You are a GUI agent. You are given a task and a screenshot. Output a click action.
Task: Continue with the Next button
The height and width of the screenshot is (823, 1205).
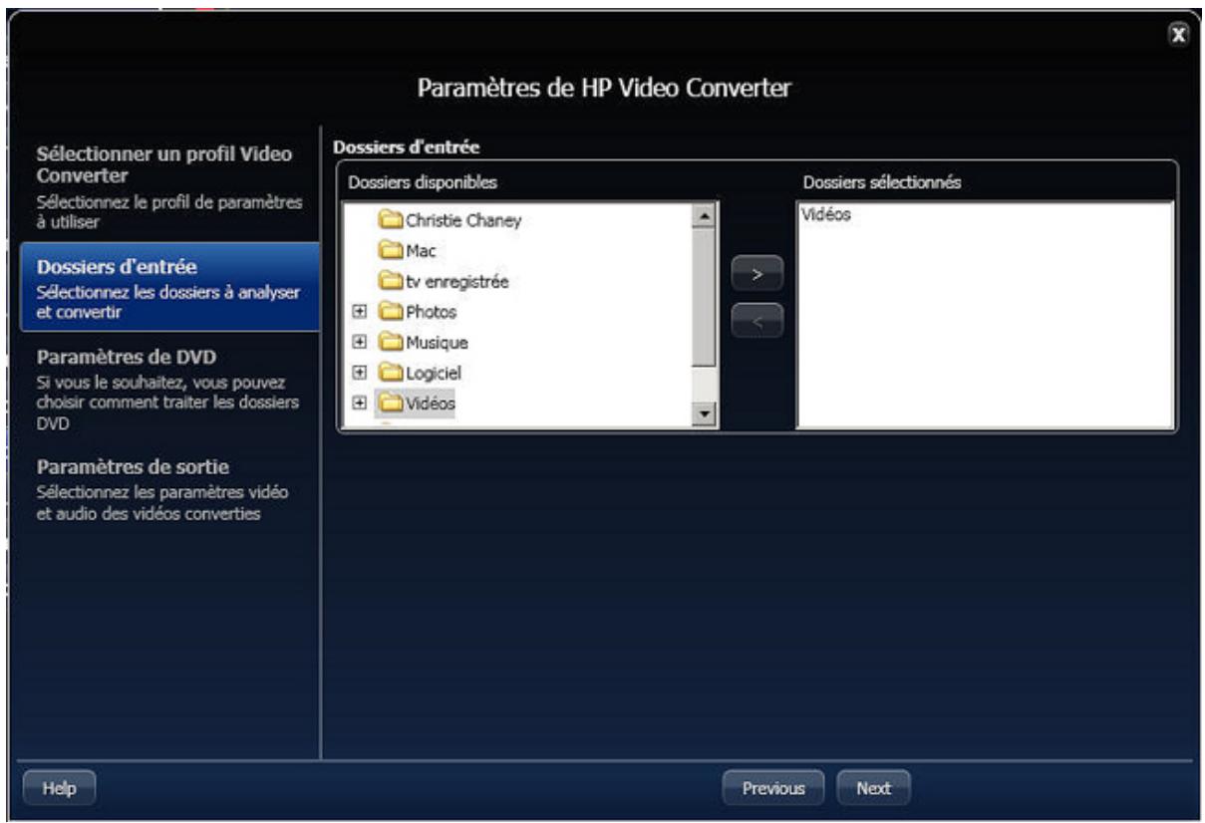(873, 788)
